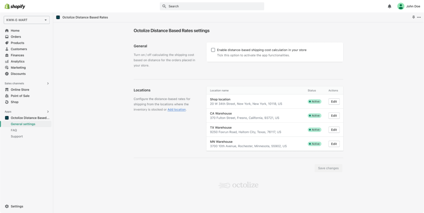Click John Doe account name
Viewport: 424px width, 213px height.
point(413,6)
